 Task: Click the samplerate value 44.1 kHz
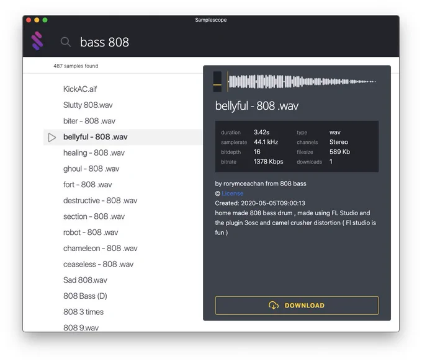pos(266,142)
